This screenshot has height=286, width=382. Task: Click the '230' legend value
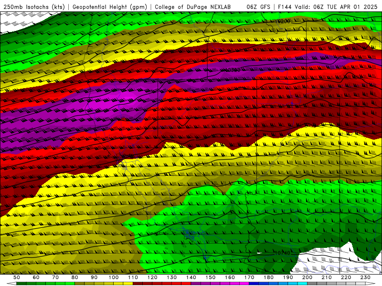click(x=365, y=277)
